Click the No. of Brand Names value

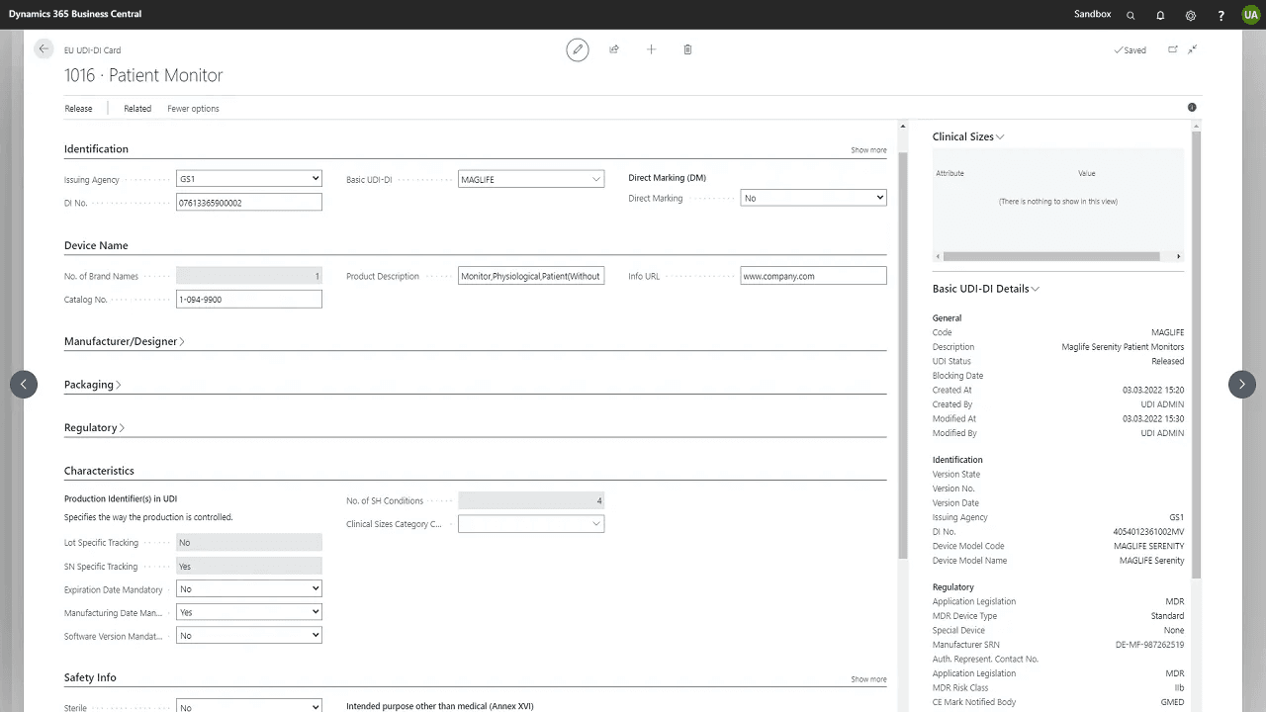coord(249,276)
